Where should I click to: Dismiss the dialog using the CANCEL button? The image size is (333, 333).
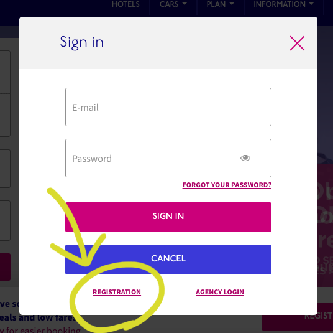click(168, 260)
